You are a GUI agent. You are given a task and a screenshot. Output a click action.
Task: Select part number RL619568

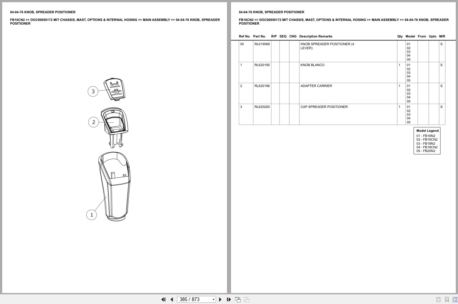[x=262, y=44]
